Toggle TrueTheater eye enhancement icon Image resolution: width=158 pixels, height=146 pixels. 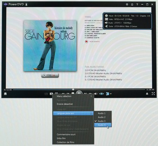pos(101,94)
